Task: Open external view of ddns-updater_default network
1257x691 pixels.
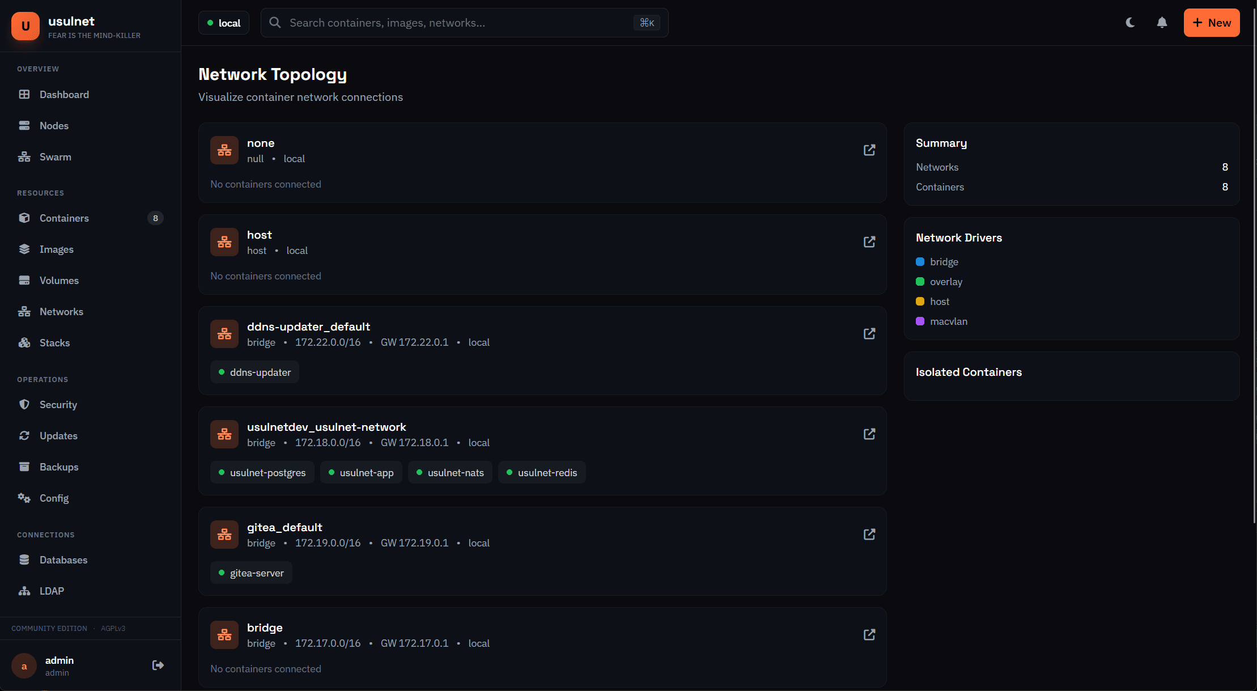Action: 869,333
